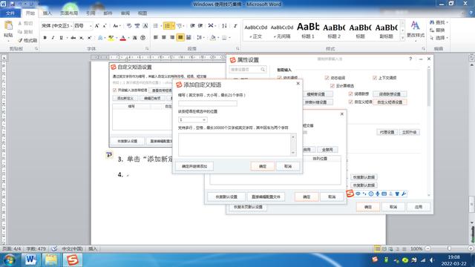This screenshot has width=475, height=267.
Task: Open the Font dialog launcher
Action: click(147, 49)
